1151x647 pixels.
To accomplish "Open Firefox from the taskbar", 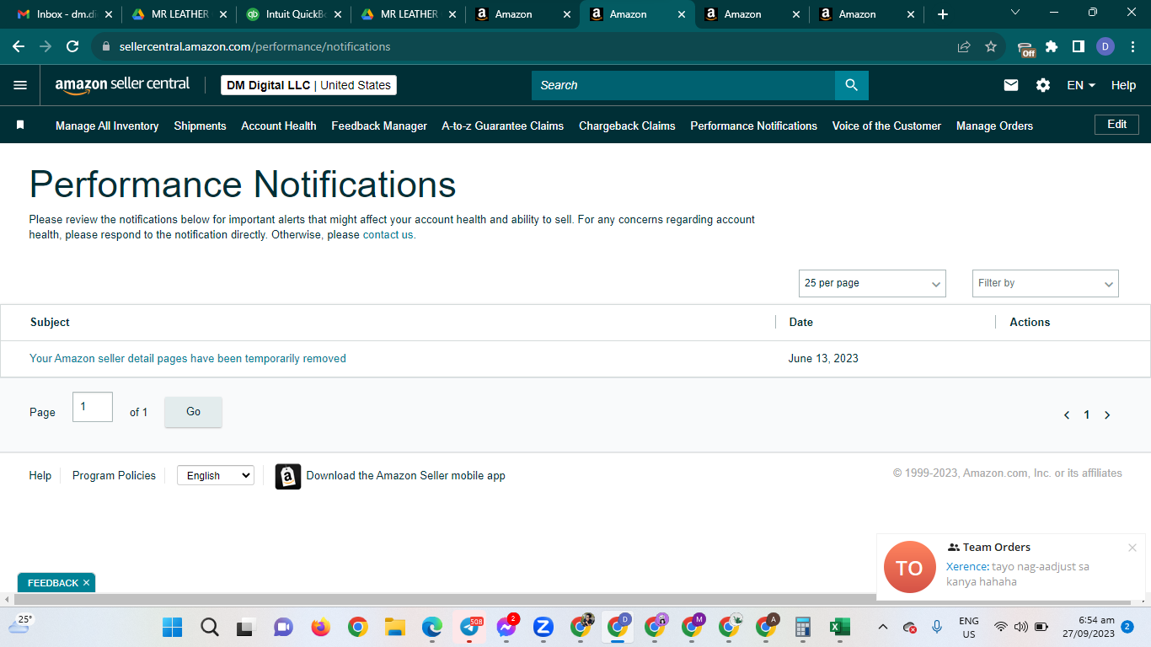I will coord(320,627).
